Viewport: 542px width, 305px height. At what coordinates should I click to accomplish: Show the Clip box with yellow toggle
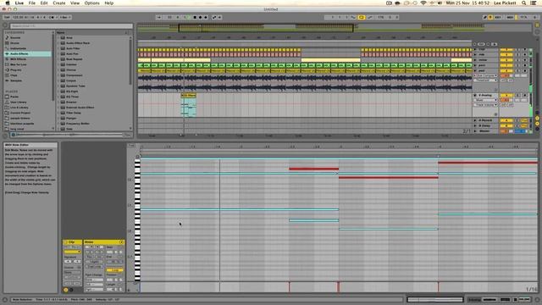point(66,290)
